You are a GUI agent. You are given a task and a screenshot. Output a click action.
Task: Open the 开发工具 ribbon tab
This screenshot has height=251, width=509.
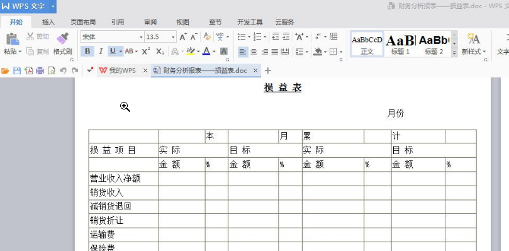[x=250, y=22]
